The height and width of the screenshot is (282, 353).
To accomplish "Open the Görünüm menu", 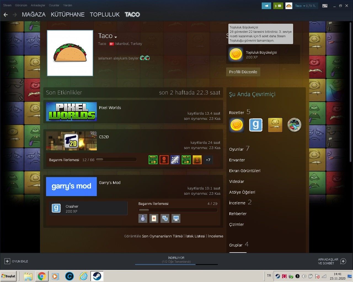I will click(21, 5).
